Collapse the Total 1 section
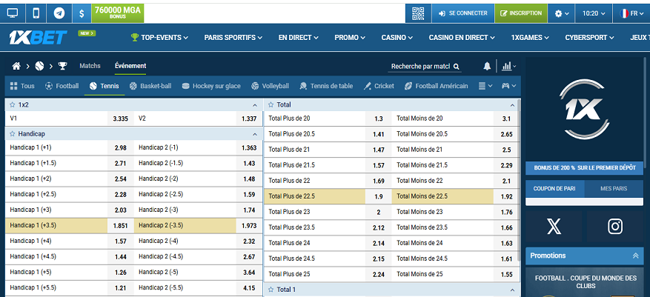The height and width of the screenshot is (297, 650). (512, 290)
